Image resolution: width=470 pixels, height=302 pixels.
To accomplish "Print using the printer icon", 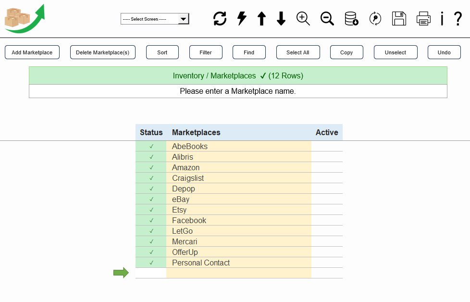I will (x=423, y=19).
